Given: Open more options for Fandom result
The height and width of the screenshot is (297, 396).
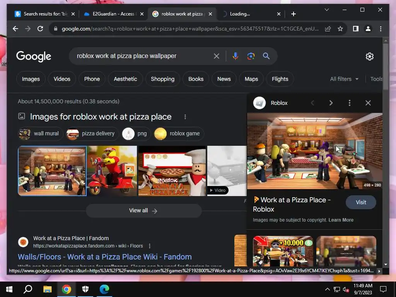Looking at the screenshot, I should tap(150, 246).
